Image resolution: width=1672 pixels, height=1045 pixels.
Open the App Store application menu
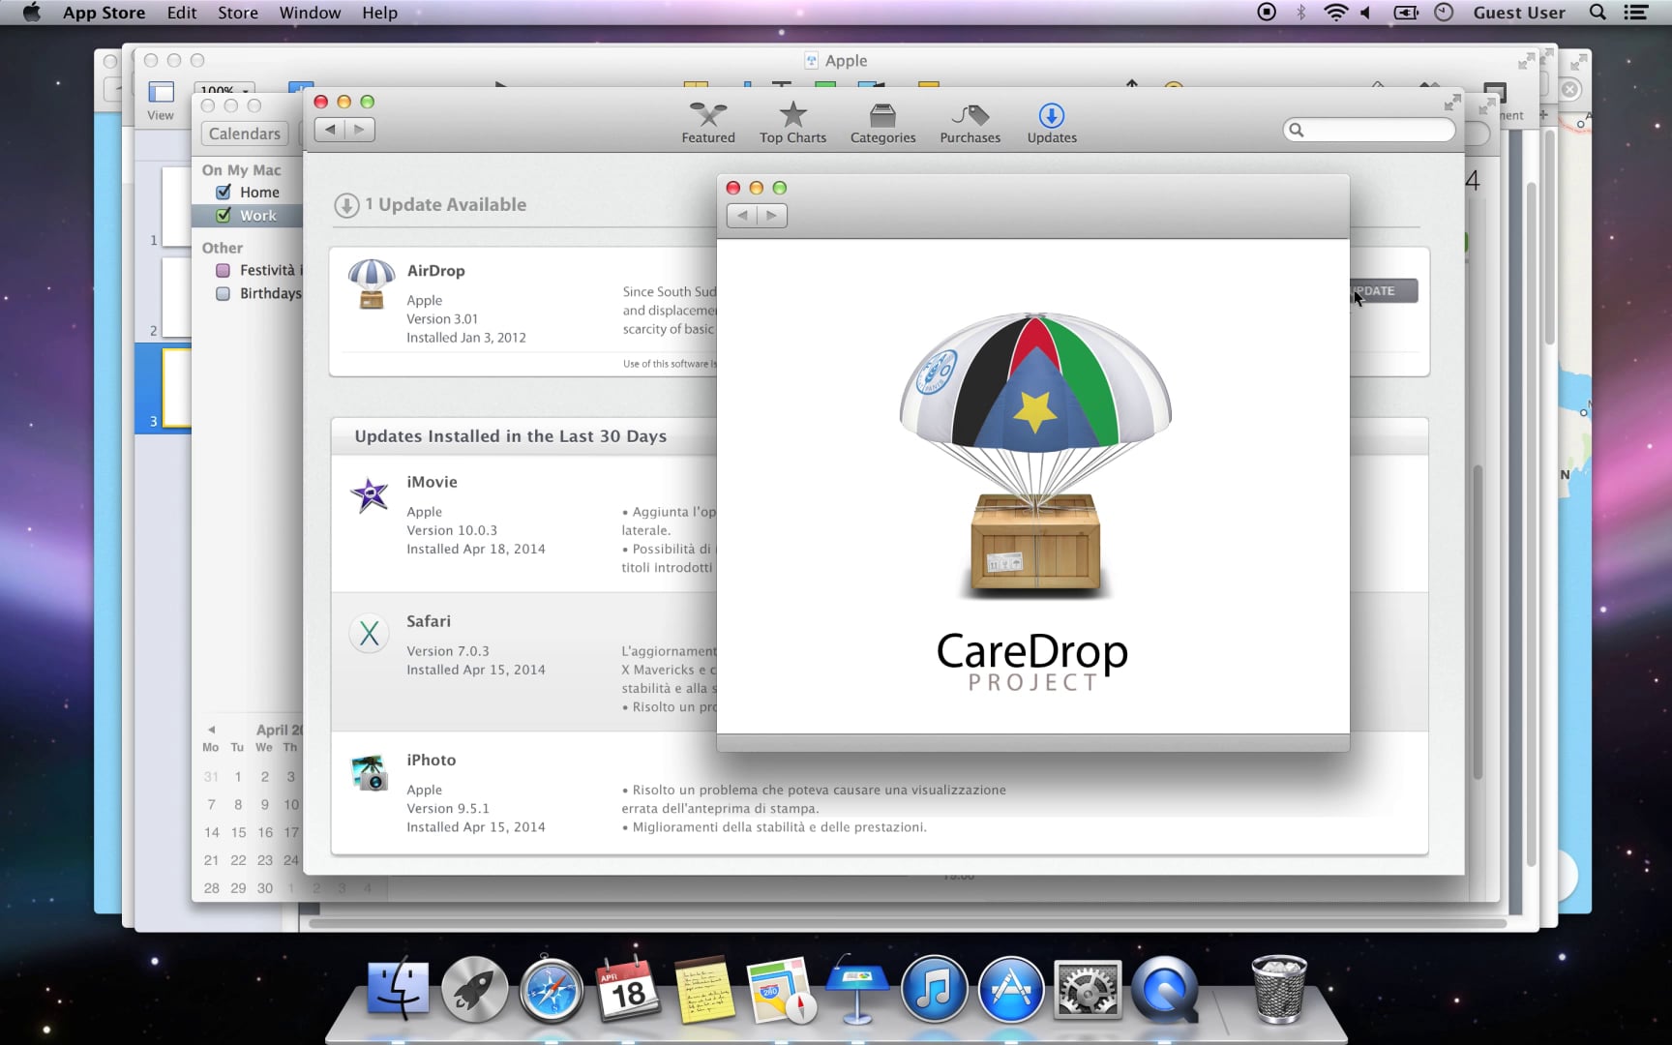click(104, 13)
